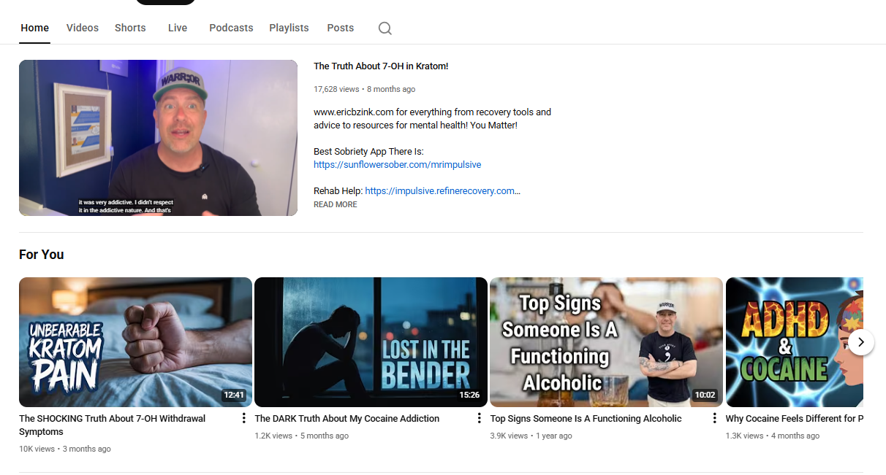The width and height of the screenshot is (886, 475).
Task: Open the Lost in the Bender thumbnail
Action: [x=371, y=341]
